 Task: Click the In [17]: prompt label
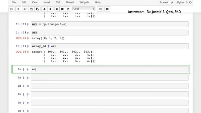pos(23,24)
